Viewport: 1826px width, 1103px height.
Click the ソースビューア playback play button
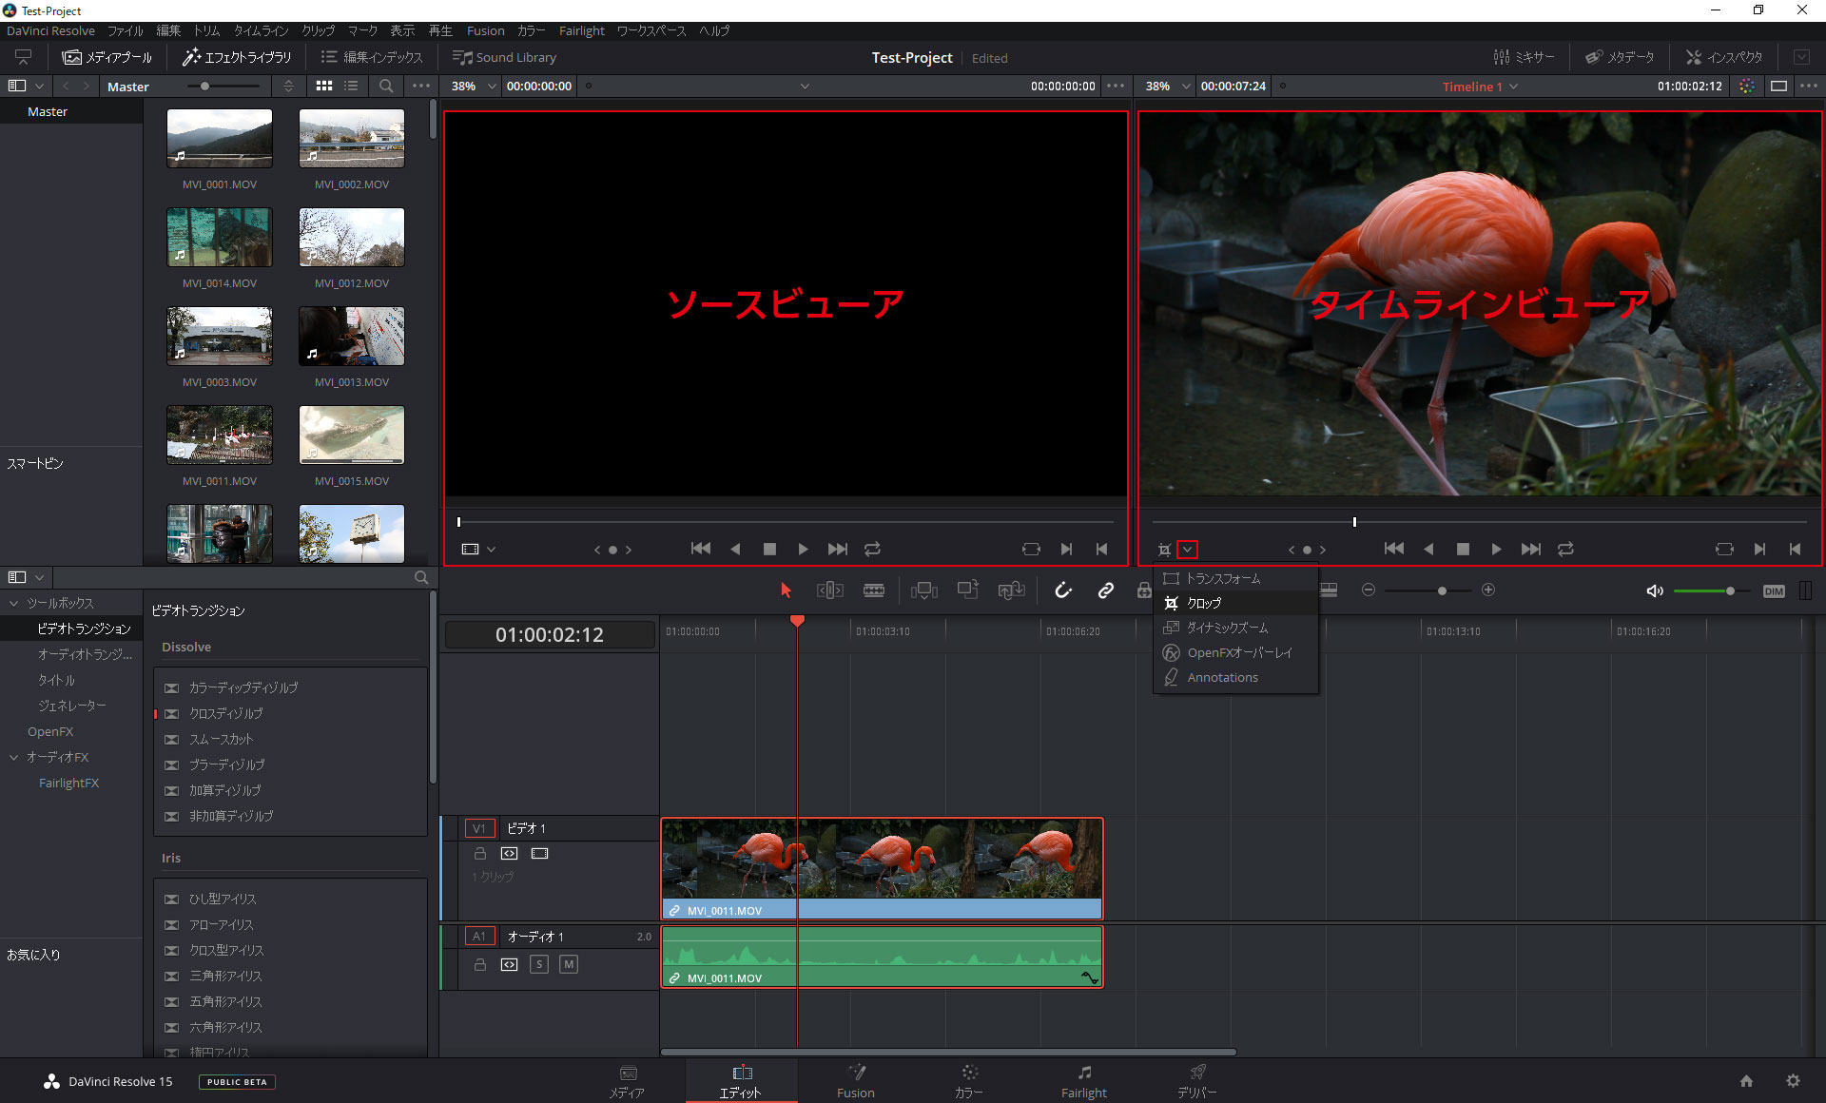pyautogui.click(x=805, y=549)
